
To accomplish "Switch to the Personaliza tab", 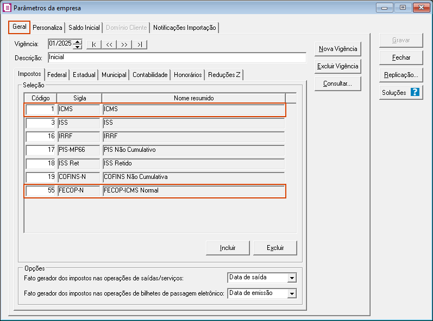I will pos(47,28).
